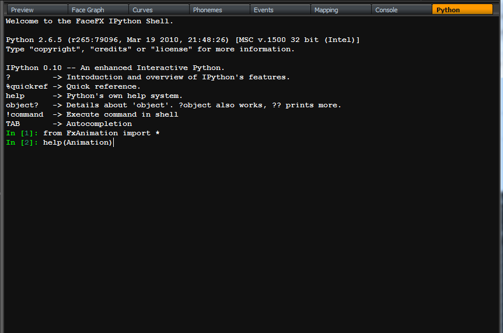Click the 'from FxAnimation import *' line
This screenshot has height=333, width=503.
click(x=102, y=133)
